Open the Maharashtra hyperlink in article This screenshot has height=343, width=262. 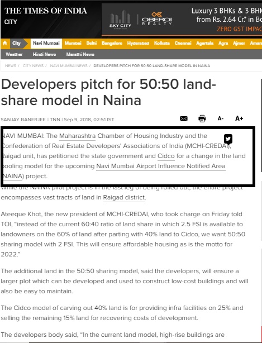(78, 136)
